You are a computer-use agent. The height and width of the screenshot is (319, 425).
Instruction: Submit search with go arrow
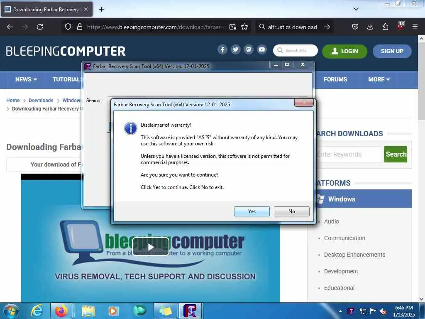tap(327, 27)
